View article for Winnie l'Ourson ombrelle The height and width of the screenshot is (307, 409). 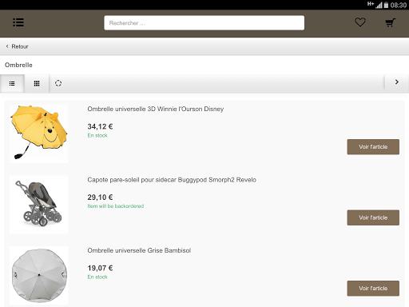click(x=373, y=147)
